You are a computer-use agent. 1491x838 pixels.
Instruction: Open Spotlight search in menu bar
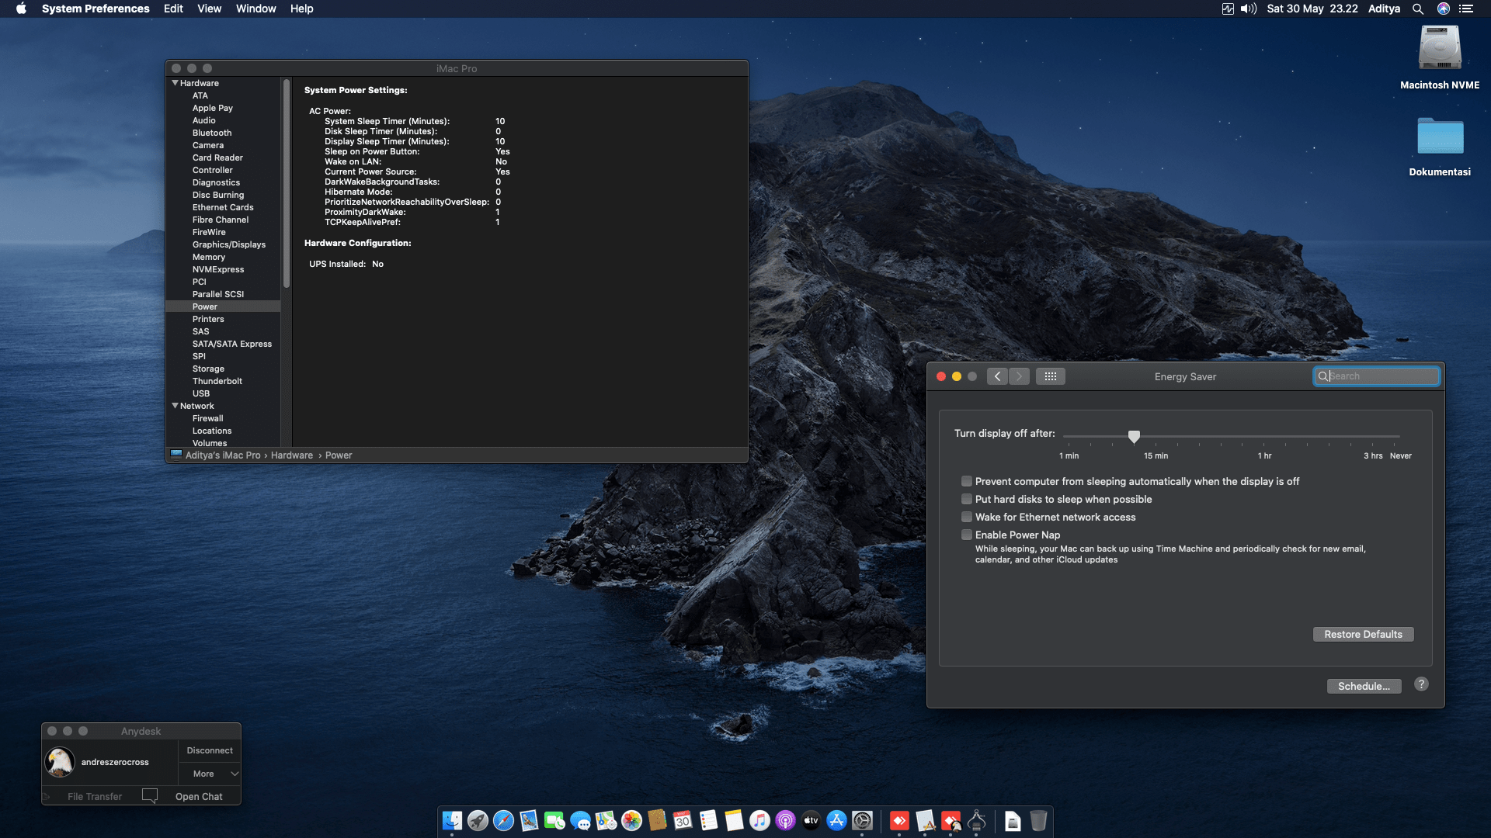point(1417,9)
